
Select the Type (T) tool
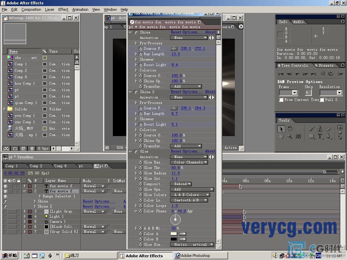320,136
